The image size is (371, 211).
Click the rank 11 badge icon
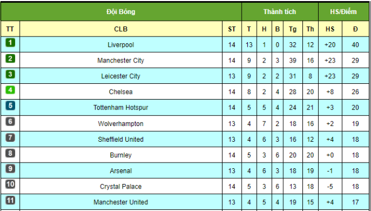(x=10, y=201)
